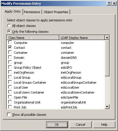Open the Object Properties tab
118x131 pixels.
tap(56, 12)
